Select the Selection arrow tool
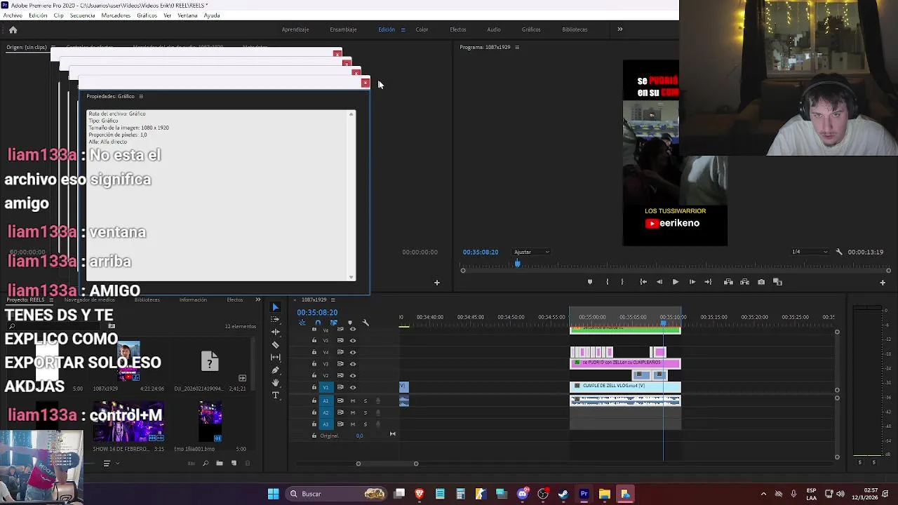This screenshot has height=505, width=898. coord(275,307)
